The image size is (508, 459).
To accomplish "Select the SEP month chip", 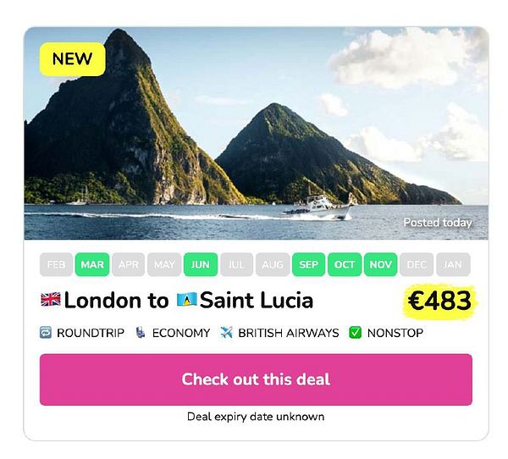I will pos(308,264).
